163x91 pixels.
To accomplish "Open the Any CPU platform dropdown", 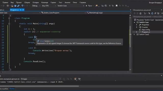I will pos(49,6).
